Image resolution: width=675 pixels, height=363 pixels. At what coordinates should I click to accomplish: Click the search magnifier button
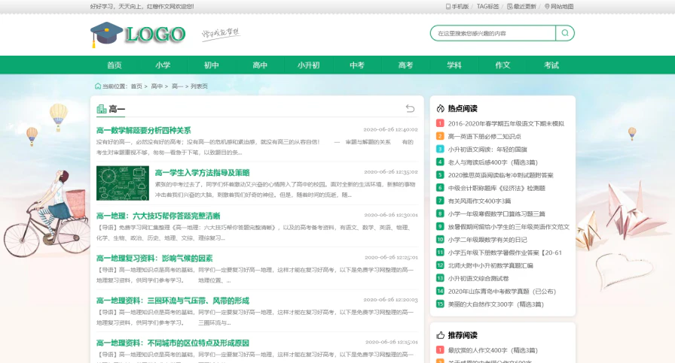(x=565, y=33)
